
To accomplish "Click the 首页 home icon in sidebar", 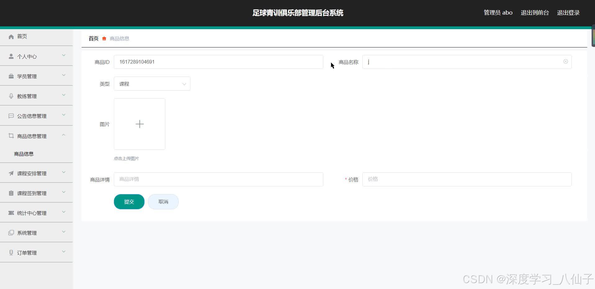I will 11,36.
